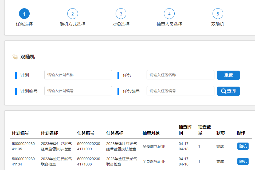Click the 抽查时间 column header
Viewport: 255px width, 170px height.
[185, 130]
